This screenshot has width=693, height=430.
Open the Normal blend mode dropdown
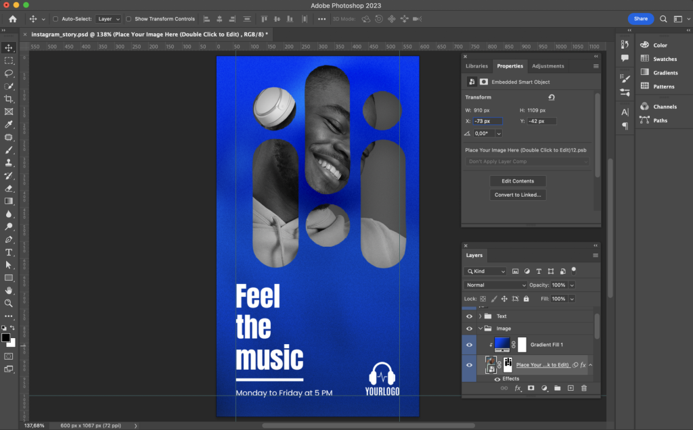pyautogui.click(x=495, y=285)
